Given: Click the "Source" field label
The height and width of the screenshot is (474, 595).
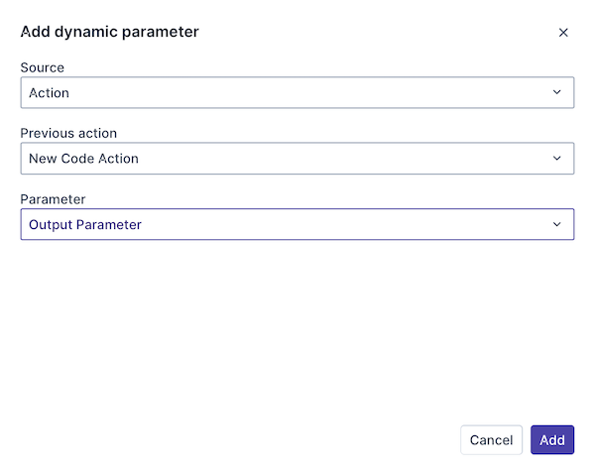Looking at the screenshot, I should click(43, 67).
